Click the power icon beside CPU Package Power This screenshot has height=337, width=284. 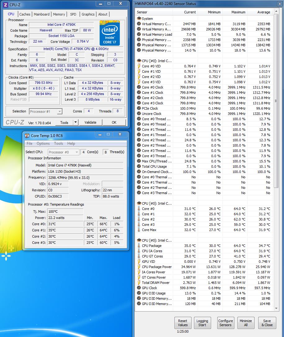pyautogui.click(x=139, y=267)
